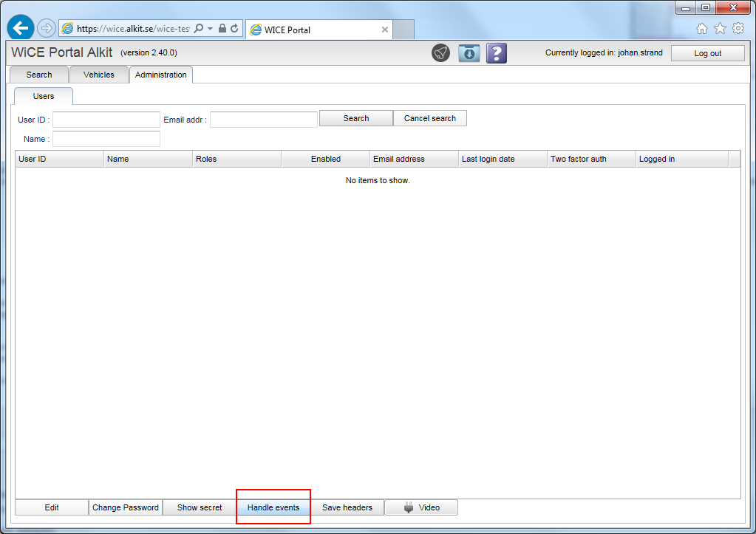
Task: Click the browser forward arrow
Action: click(47, 28)
